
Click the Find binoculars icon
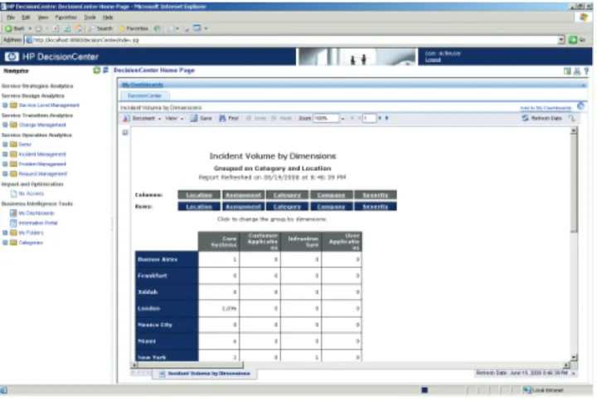tap(222, 119)
